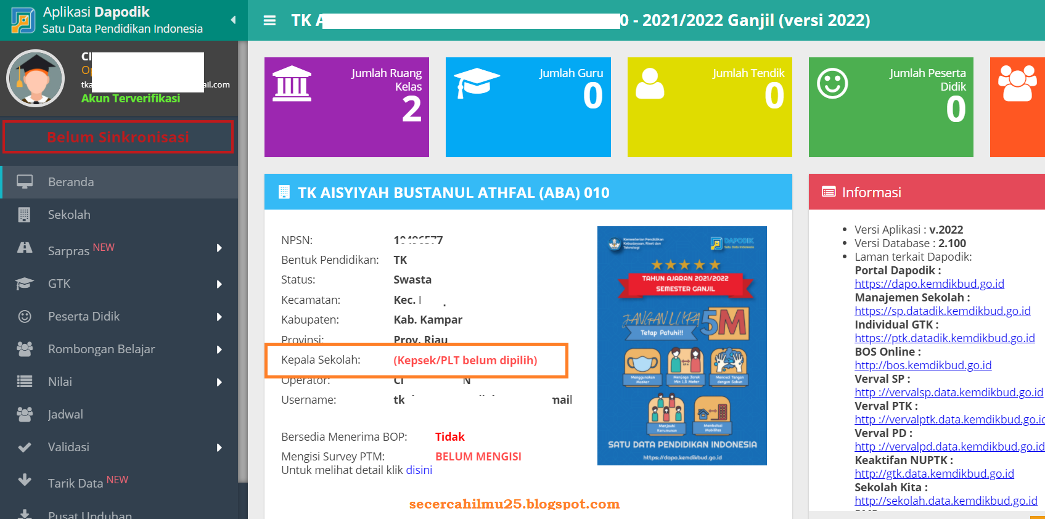Click the Belum Sinkronisasi button

(x=118, y=137)
